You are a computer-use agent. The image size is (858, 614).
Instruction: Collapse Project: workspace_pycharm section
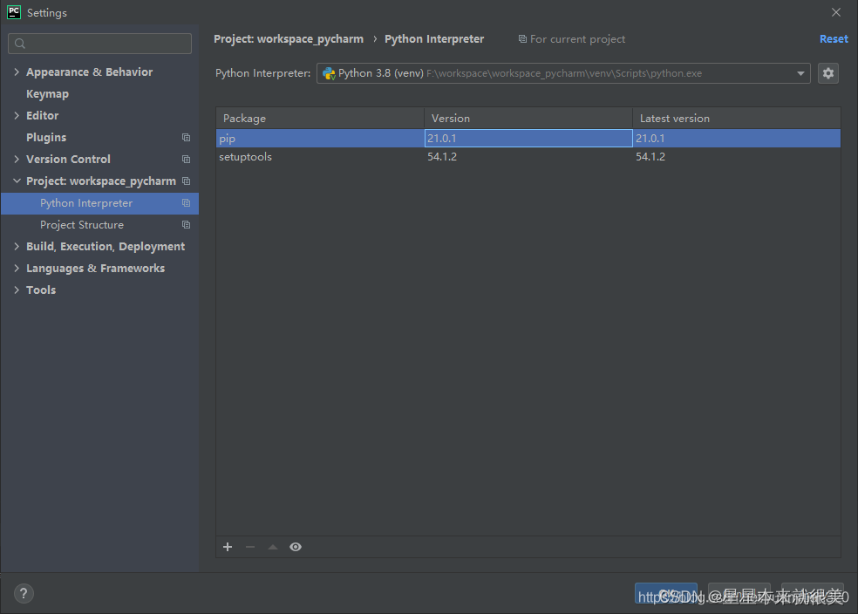pos(17,181)
